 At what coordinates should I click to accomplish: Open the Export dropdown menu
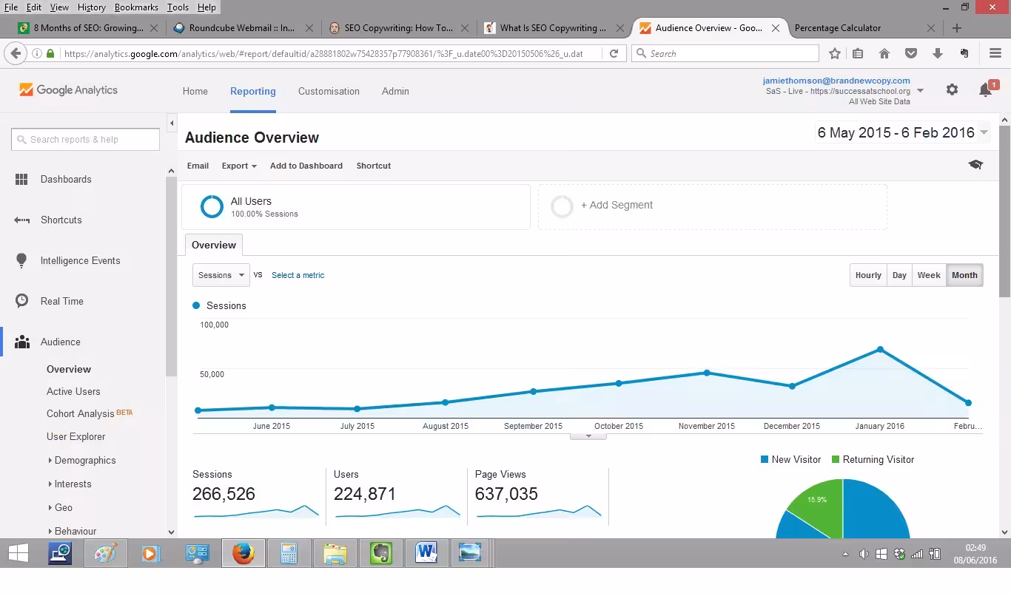(x=239, y=166)
